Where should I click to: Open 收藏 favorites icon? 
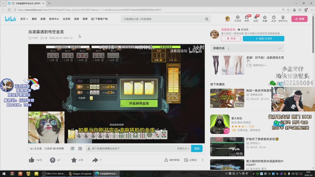pos(265,18)
